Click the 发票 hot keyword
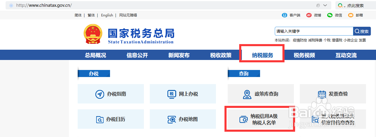This screenshot has width=376, height=137. tap(362, 40)
